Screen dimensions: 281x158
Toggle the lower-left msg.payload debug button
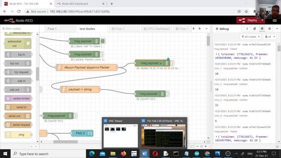tap(76, 116)
